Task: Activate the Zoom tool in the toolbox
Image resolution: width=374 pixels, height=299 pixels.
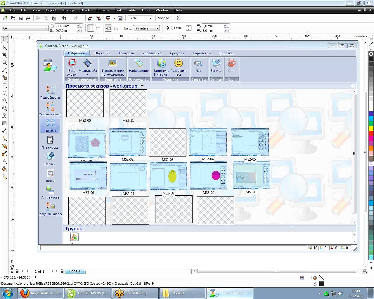Action: pyautogui.click(x=5, y=62)
